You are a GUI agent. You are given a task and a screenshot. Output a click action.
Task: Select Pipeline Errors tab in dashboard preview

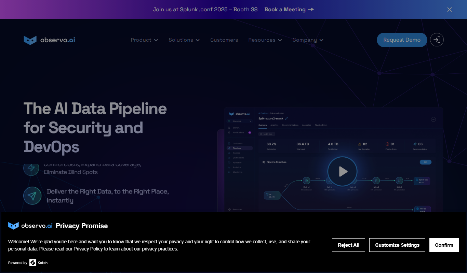(x=321, y=125)
